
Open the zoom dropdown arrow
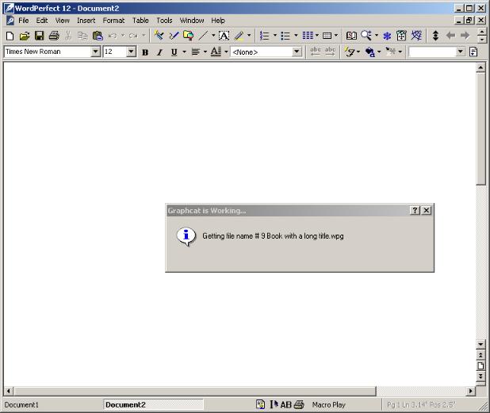coord(377,36)
